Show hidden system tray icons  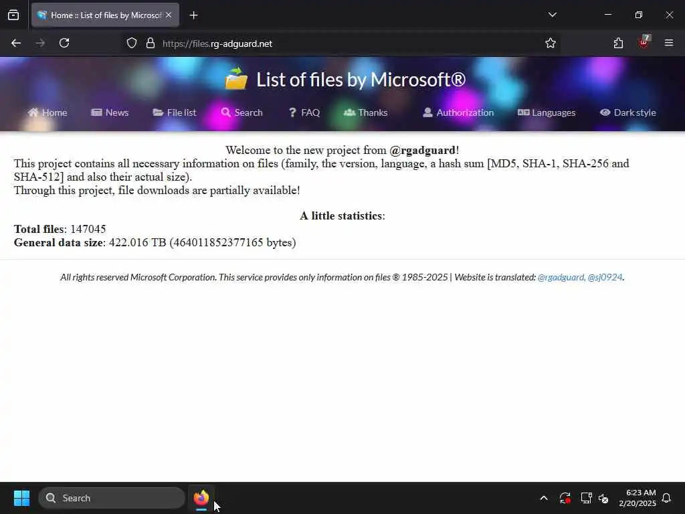544,498
